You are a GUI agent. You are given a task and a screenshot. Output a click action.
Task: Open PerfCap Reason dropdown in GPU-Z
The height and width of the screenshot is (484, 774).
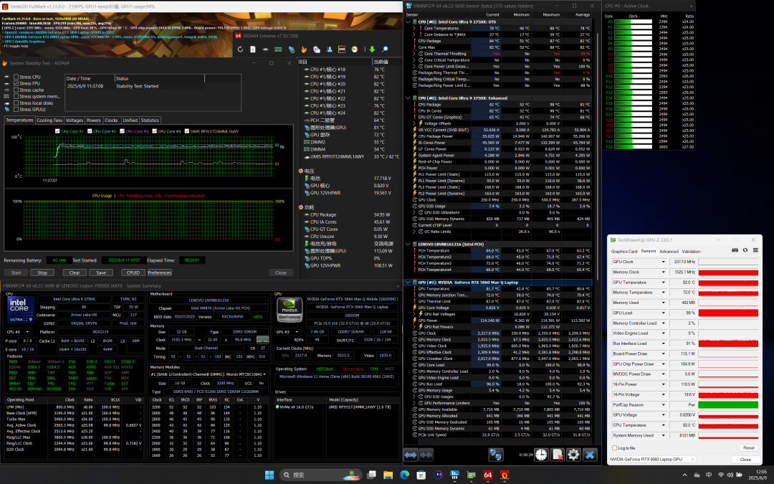click(x=664, y=404)
